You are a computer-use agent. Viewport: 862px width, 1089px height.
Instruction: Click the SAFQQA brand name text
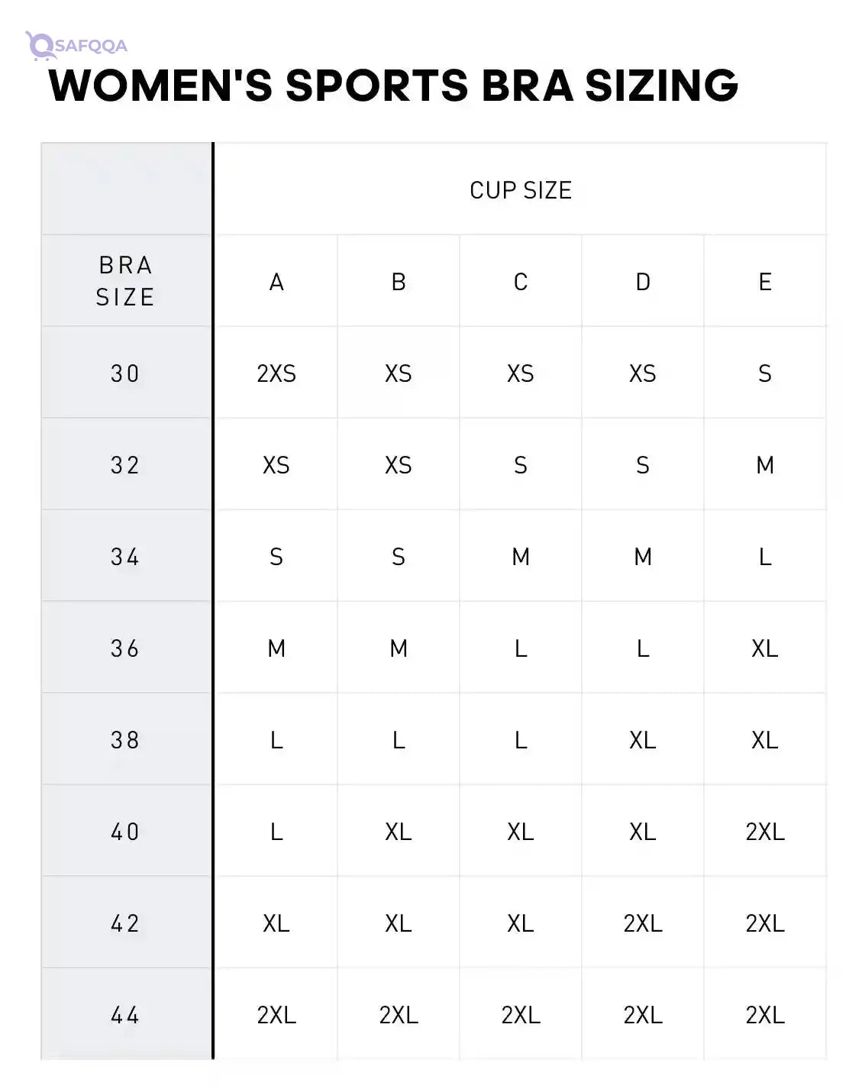coord(91,46)
